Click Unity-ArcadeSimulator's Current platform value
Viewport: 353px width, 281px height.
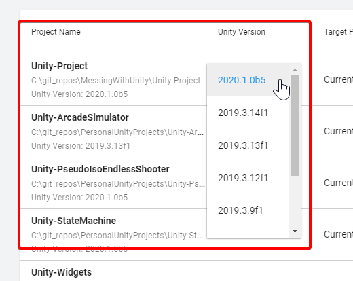pos(338,131)
